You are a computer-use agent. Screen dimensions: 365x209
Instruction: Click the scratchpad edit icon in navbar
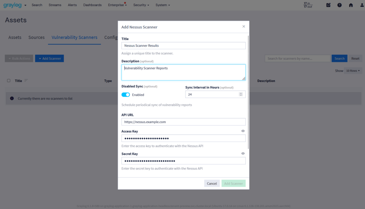(328, 5)
